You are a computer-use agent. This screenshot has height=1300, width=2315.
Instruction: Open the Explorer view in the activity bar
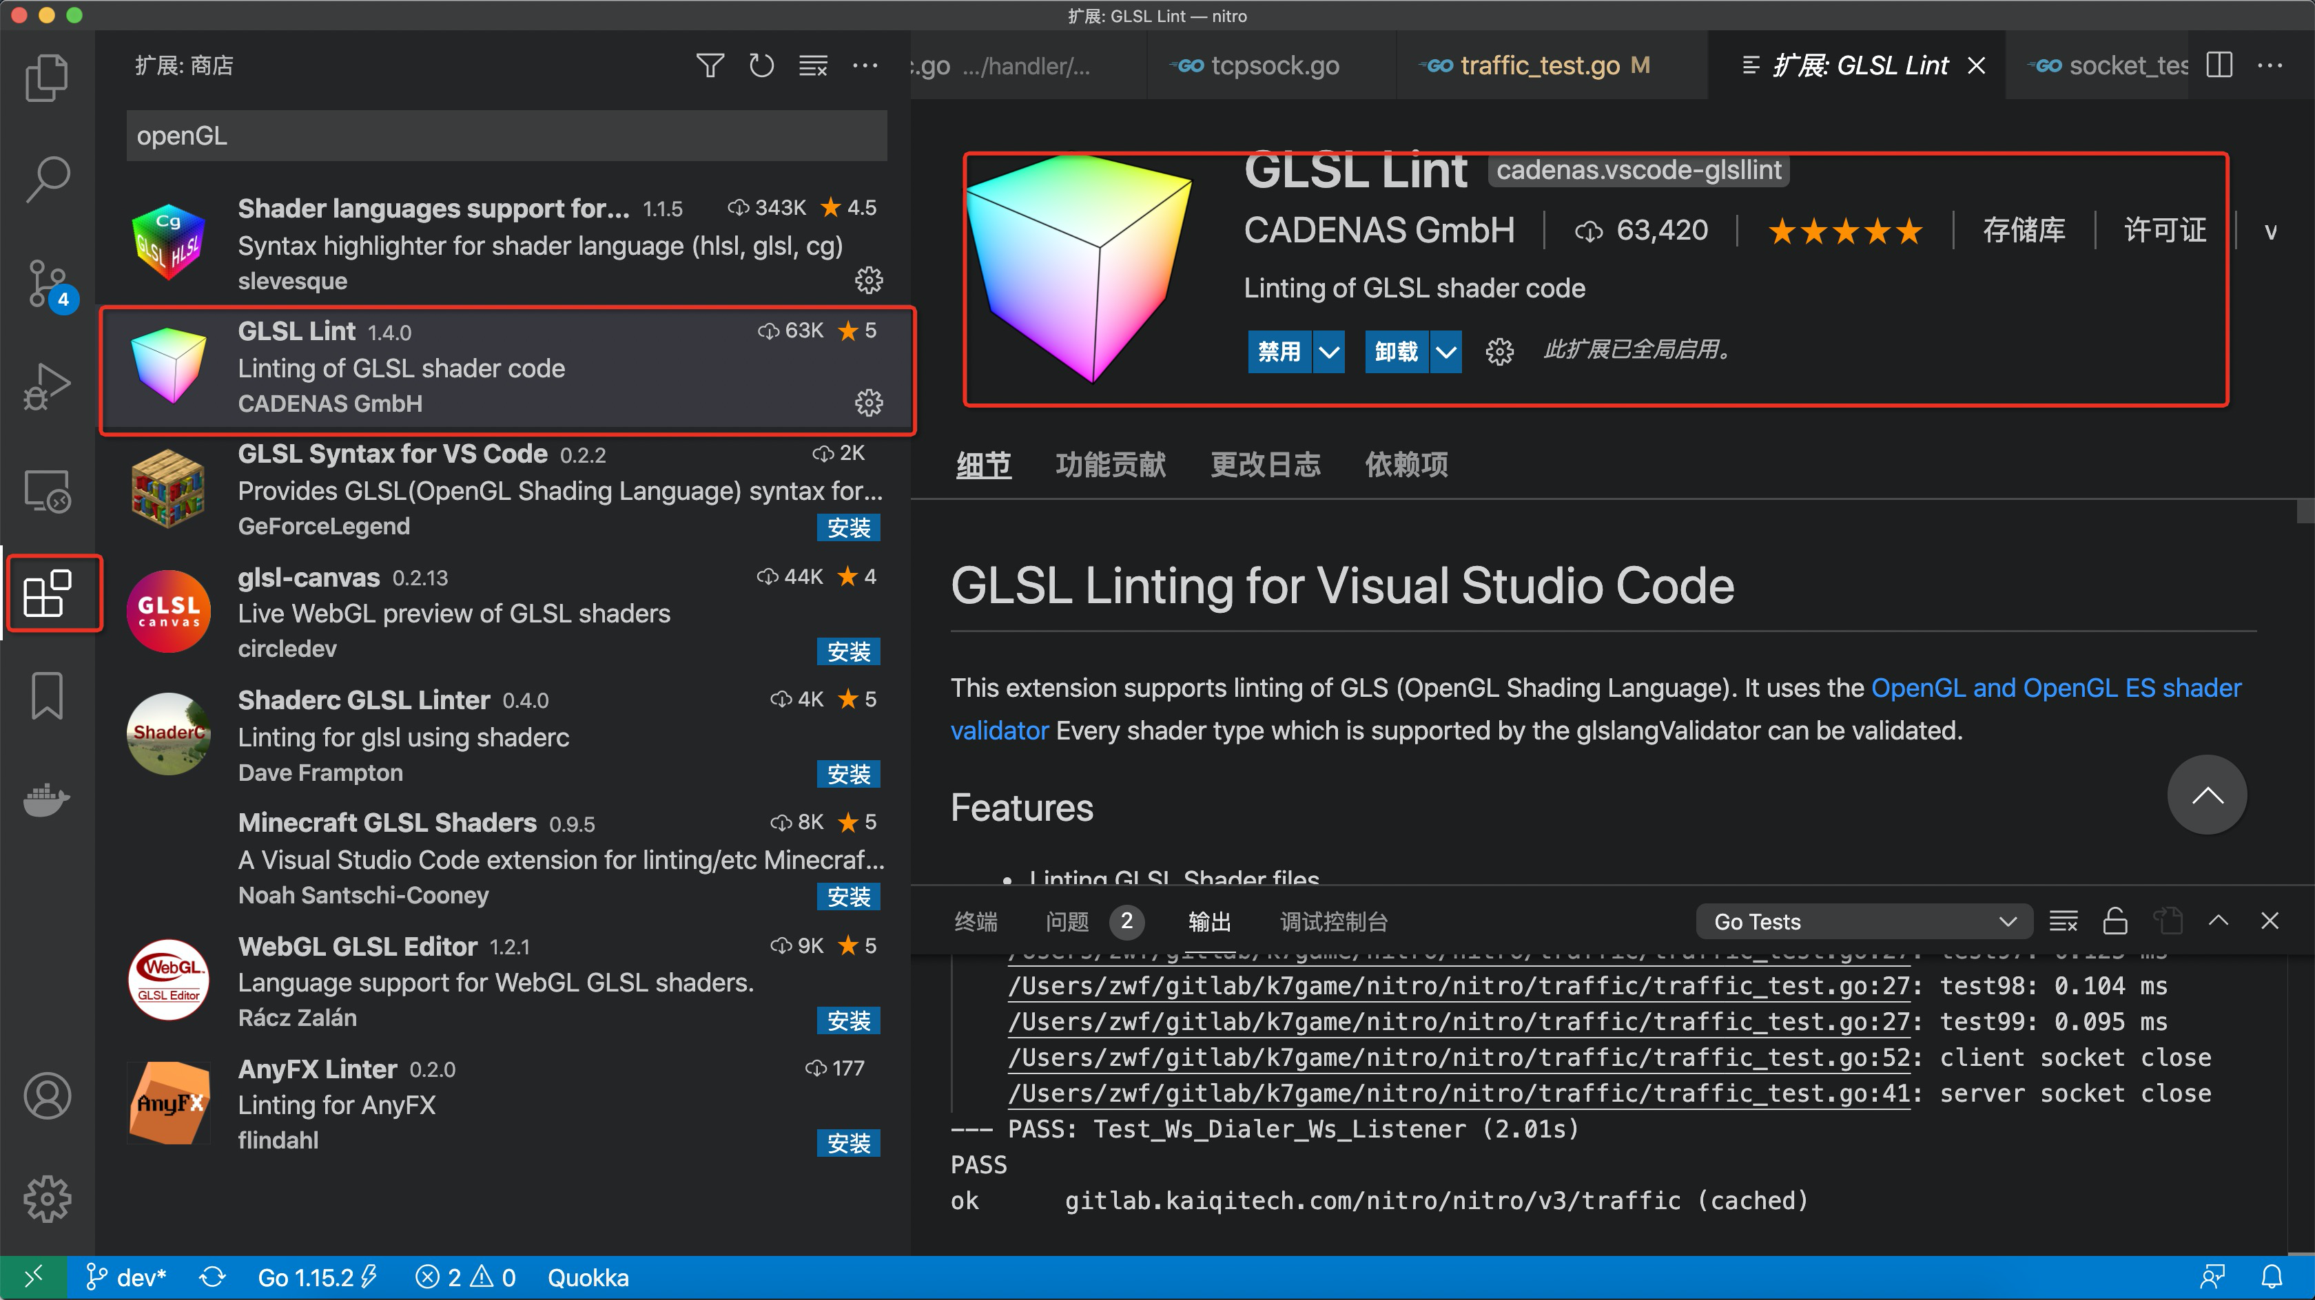tap(47, 77)
